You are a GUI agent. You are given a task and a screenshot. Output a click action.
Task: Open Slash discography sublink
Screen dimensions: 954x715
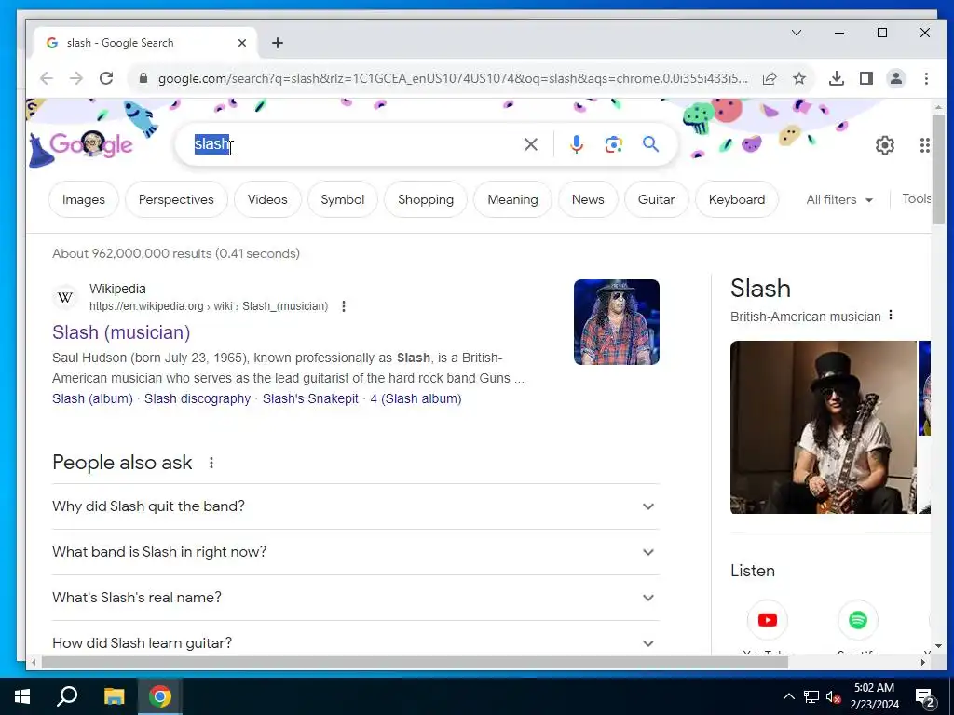[198, 398]
